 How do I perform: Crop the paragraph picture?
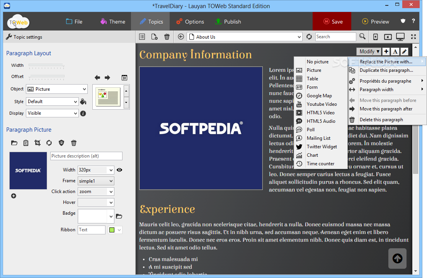37,143
